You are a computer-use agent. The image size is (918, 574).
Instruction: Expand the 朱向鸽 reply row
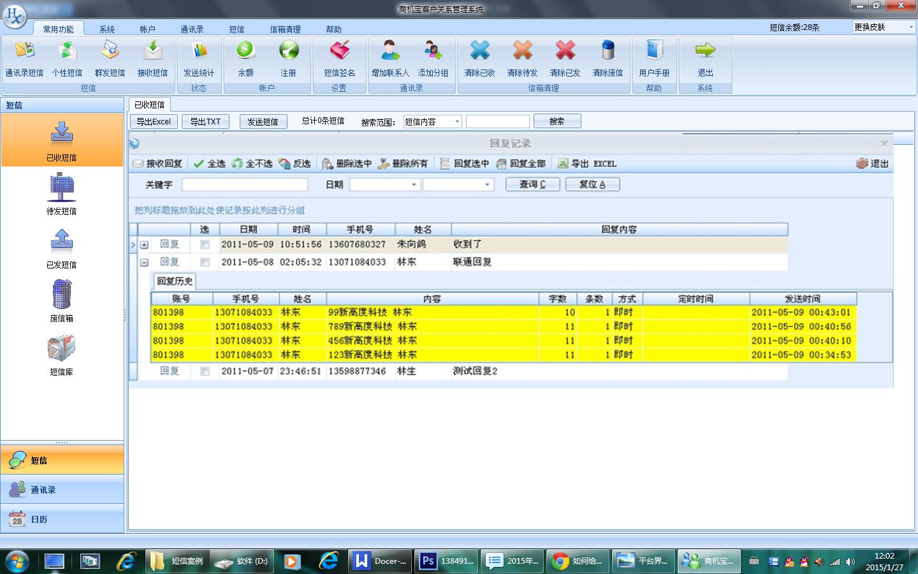pyautogui.click(x=144, y=245)
